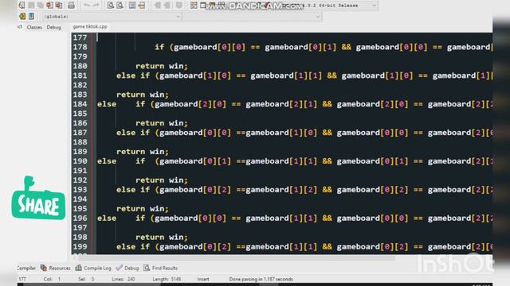Screen dimensions: 510x286
Task: Click the Resources tab icon
Action: (x=44, y=268)
